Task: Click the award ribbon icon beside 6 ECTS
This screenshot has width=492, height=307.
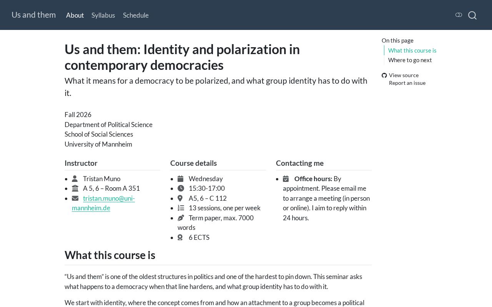Action: click(180, 238)
